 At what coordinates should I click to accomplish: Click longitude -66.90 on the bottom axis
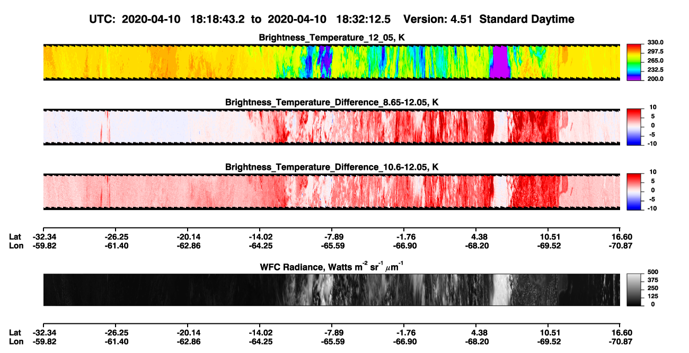[x=404, y=342]
